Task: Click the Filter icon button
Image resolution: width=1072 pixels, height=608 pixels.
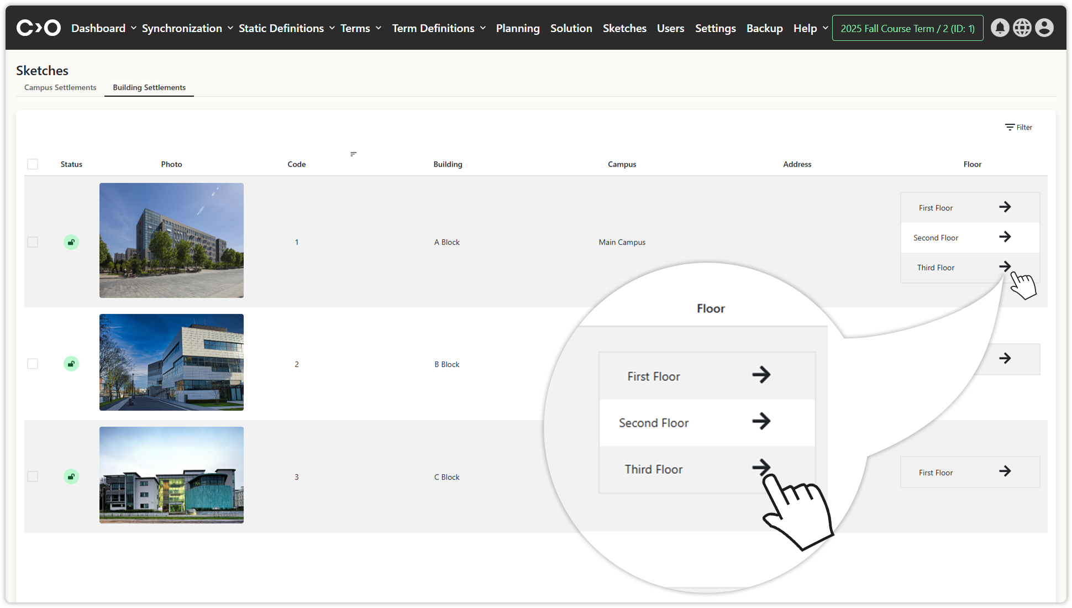Action: 1018,127
